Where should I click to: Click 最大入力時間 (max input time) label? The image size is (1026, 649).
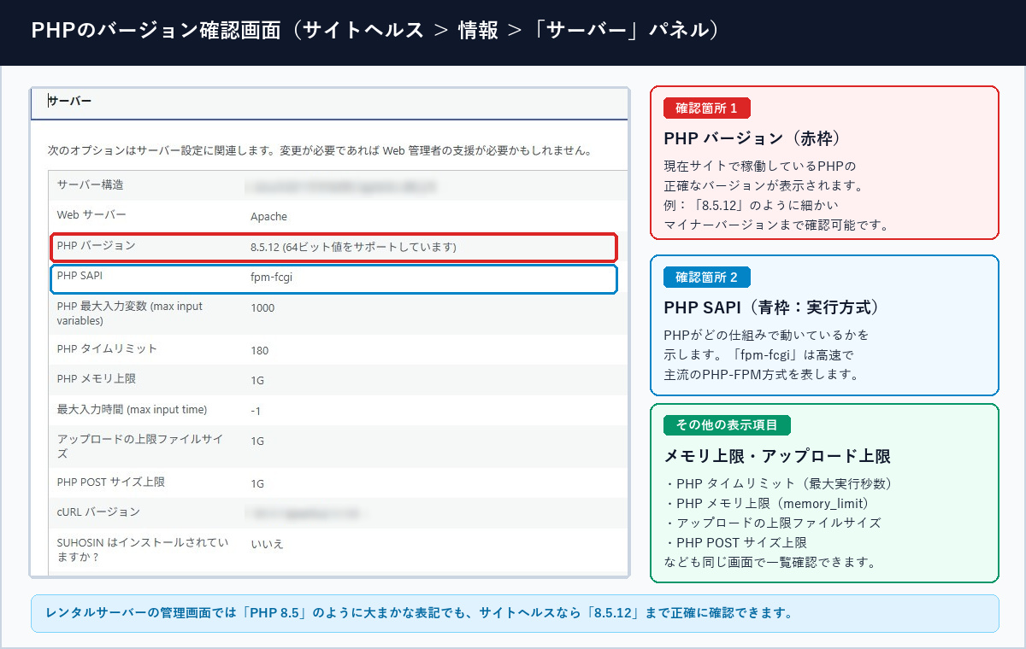coord(132,409)
